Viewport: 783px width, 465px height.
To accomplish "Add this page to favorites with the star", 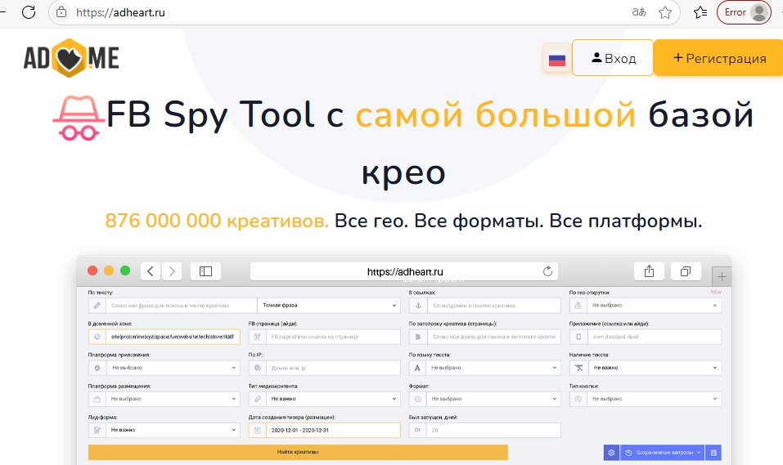I will click(664, 12).
